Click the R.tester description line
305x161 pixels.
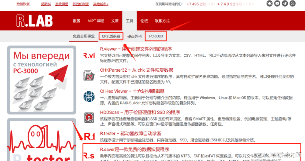[x=178, y=140]
